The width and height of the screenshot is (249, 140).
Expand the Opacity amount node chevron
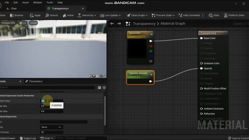(x=151, y=75)
